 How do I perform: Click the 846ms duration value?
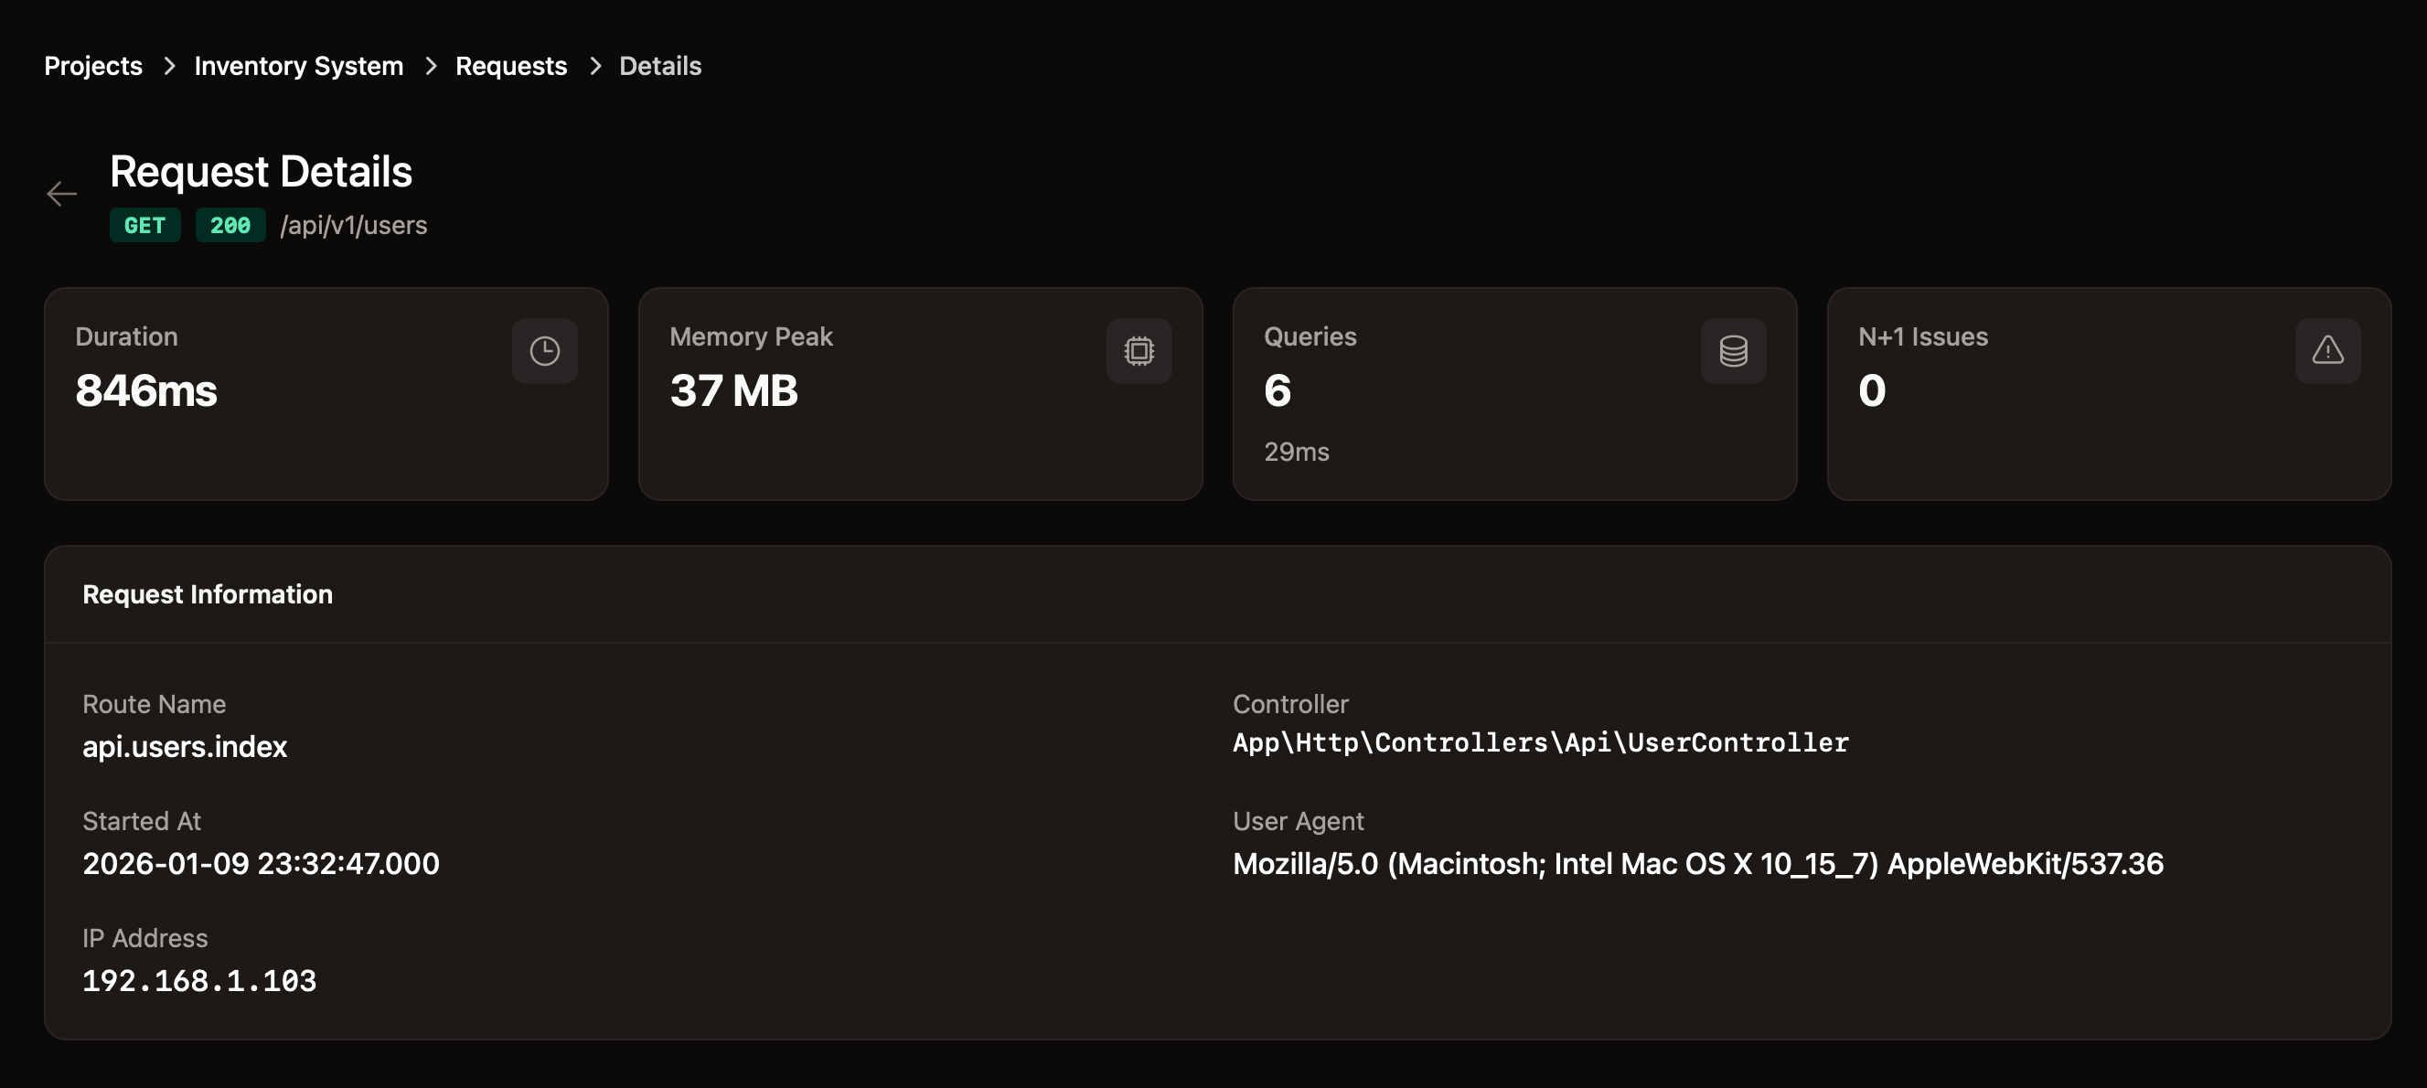[x=146, y=391]
